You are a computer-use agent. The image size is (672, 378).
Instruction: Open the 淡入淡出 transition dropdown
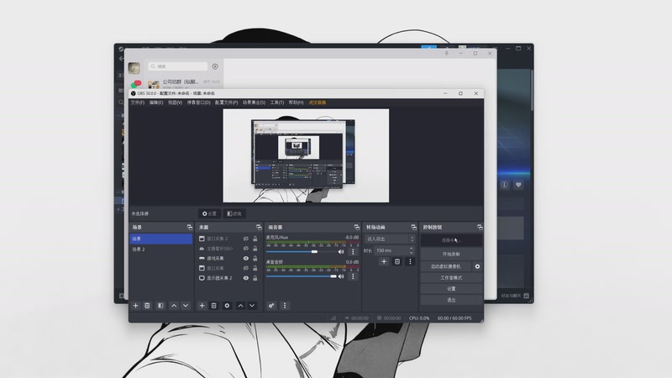(x=390, y=239)
